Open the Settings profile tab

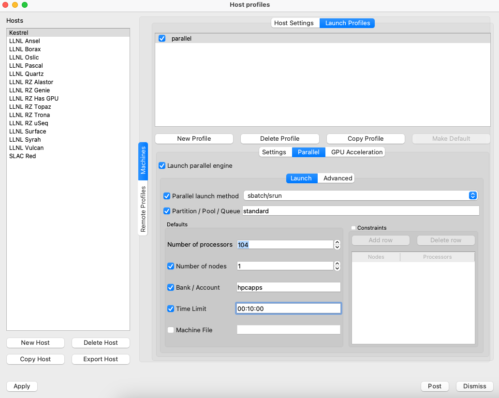274,152
